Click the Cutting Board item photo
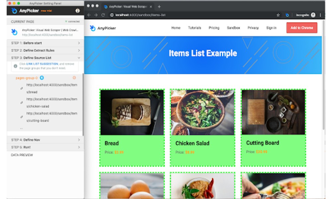Image resolution: width=332 pixels, height=199 pixels. (x=273, y=112)
